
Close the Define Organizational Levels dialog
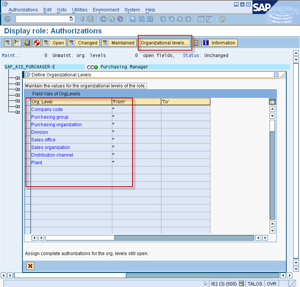click(276, 75)
